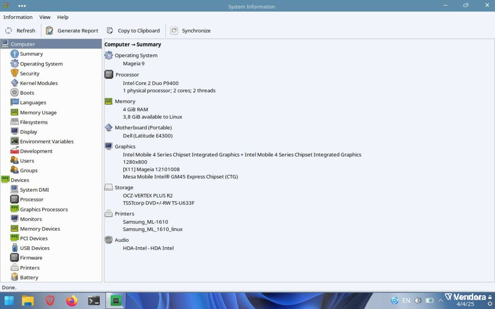Click the Processor chip icon in the sidebar
Screen dimensions: 495x309
point(14,199)
